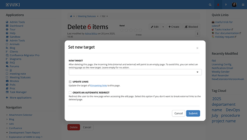Expand the Attachment Selector navigation node
The image size is (247, 140).
click(x=7, y=115)
